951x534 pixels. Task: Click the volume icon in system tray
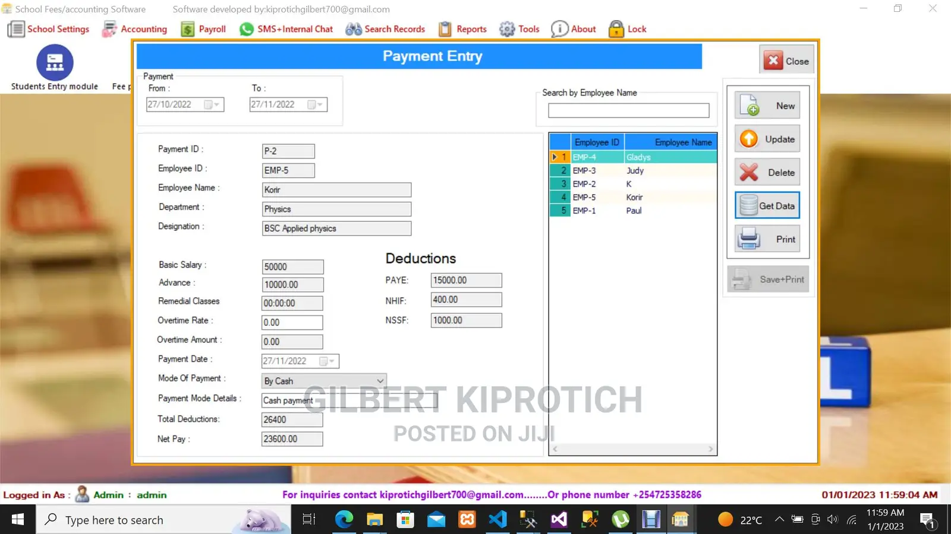point(833,520)
